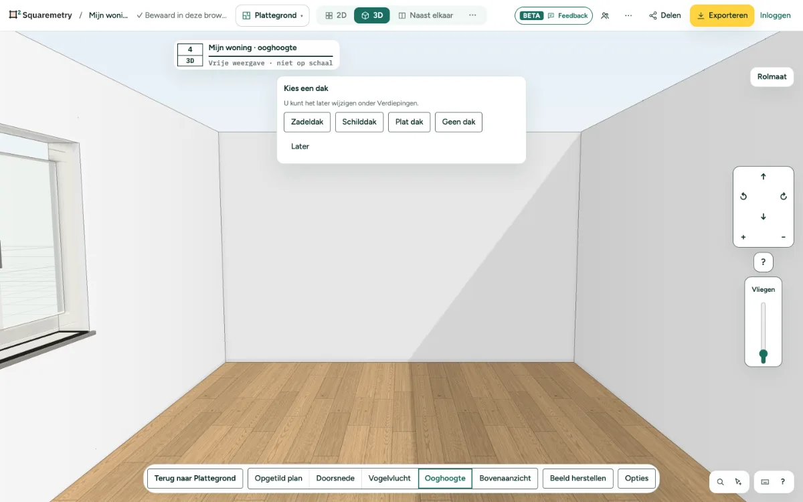Click the Vliegen height slider handle
Image resolution: width=803 pixels, height=502 pixels.
(x=764, y=354)
